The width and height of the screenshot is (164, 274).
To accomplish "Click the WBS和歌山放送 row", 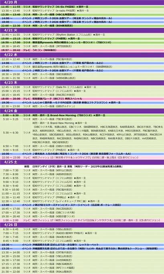I will [82, 78].
